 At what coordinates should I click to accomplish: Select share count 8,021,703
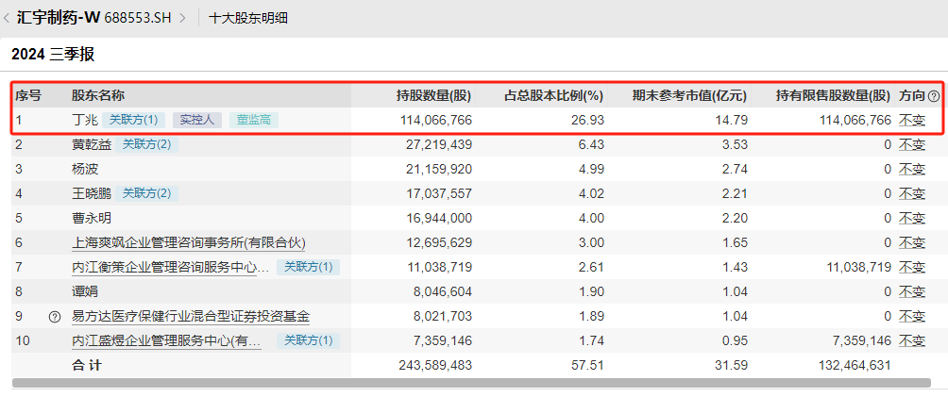443,316
